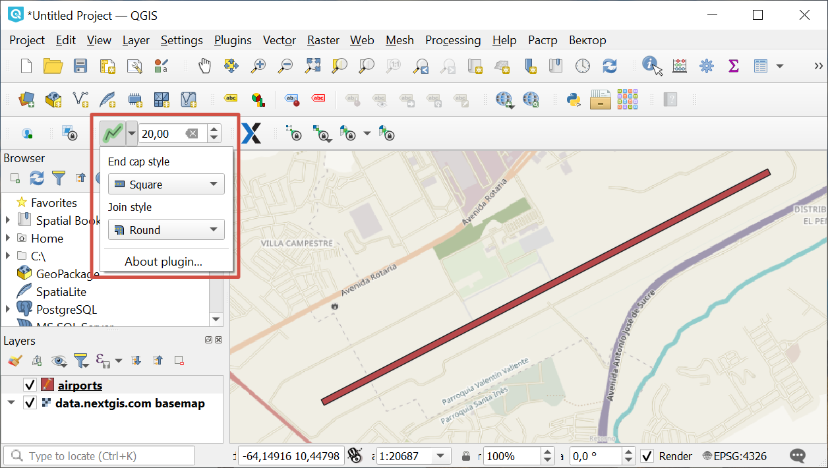Viewport: 828px width, 468px height.
Task: Click the Pan Map to Selection icon
Action: point(231,65)
